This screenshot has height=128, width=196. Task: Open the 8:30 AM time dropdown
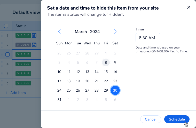click(148, 38)
